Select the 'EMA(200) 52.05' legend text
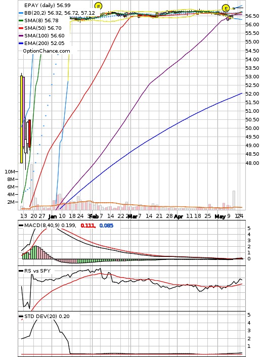 click(45, 43)
